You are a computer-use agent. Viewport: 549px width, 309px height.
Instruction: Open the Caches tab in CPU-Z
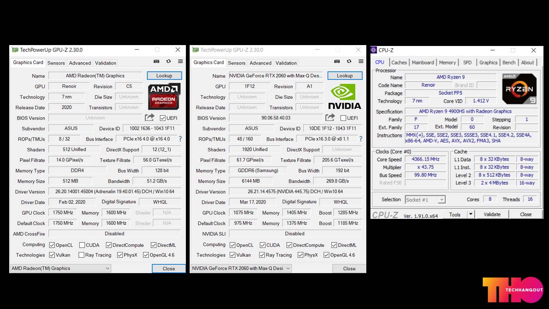(399, 62)
